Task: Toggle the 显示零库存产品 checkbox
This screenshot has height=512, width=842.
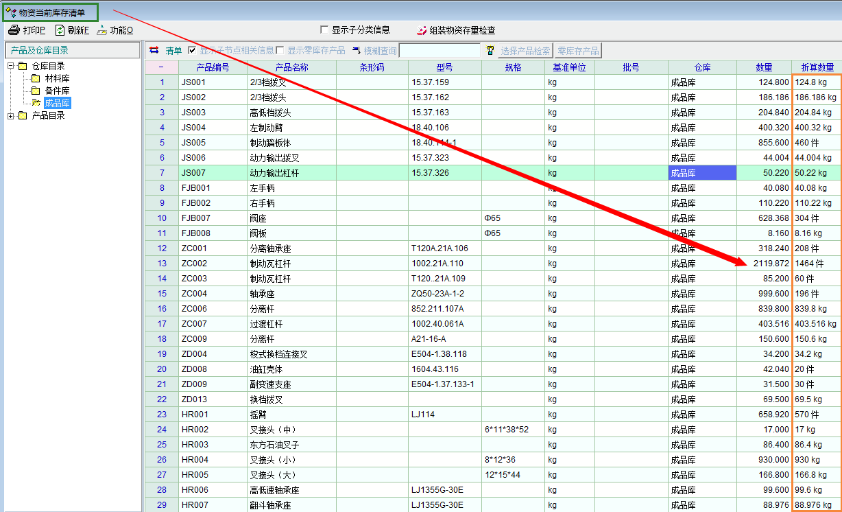Action: click(x=280, y=50)
